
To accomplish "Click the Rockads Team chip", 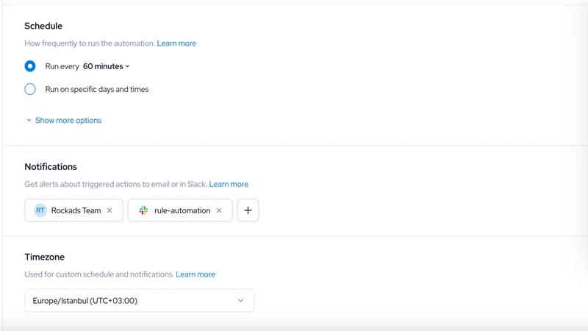I will [74, 210].
